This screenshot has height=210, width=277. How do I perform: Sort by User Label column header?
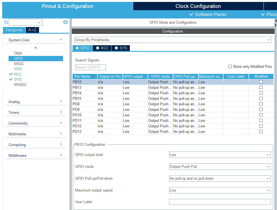236,76
